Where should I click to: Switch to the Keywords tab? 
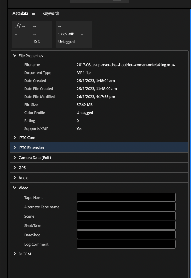(x=51, y=14)
